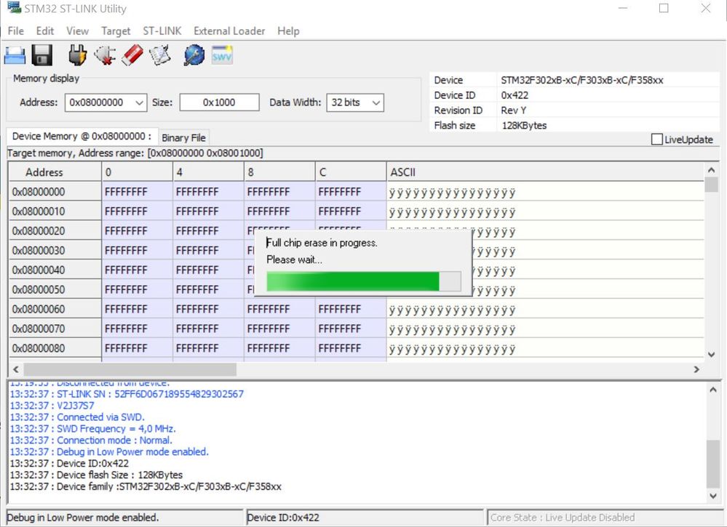Open the Target menu
The height and width of the screenshot is (527, 727).
coord(116,31)
